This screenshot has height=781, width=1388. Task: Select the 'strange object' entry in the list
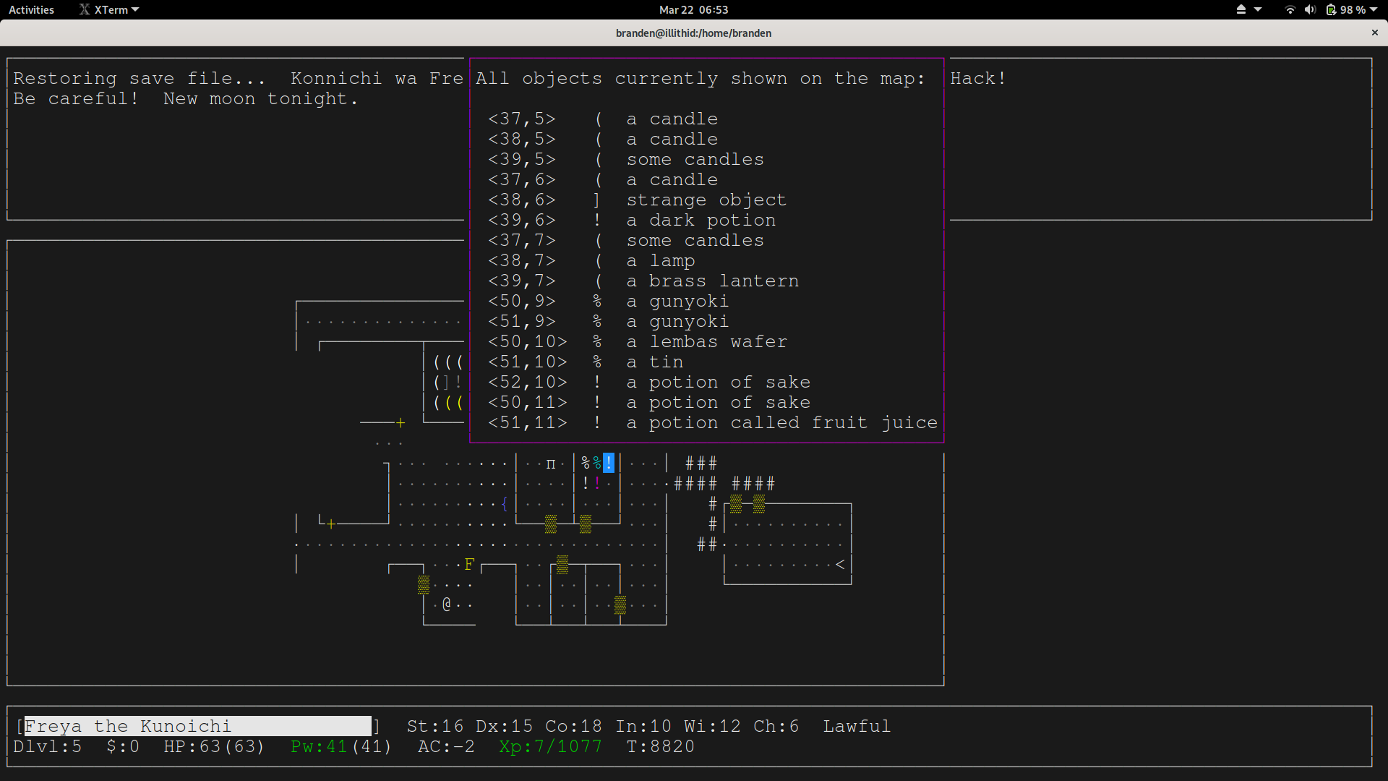coord(706,200)
